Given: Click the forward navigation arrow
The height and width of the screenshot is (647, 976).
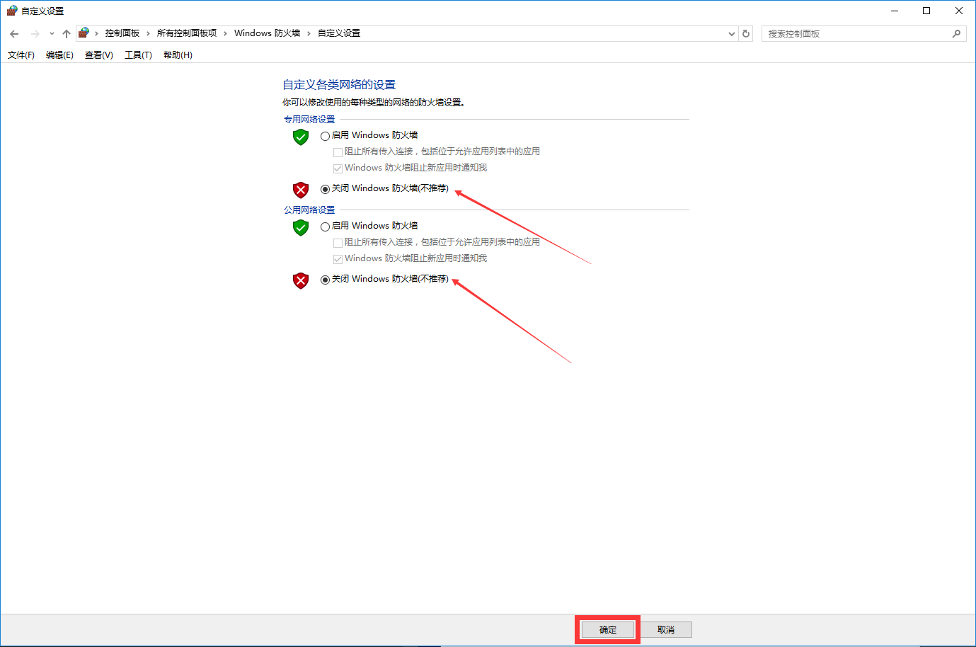Looking at the screenshot, I should coord(35,33).
